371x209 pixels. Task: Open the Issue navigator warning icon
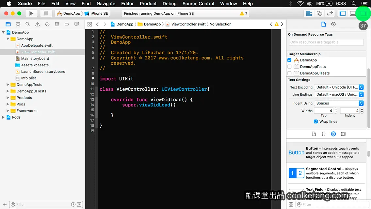point(37,24)
